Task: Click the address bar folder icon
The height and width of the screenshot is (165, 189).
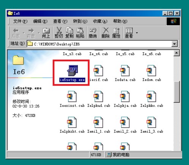Action: 30,44
